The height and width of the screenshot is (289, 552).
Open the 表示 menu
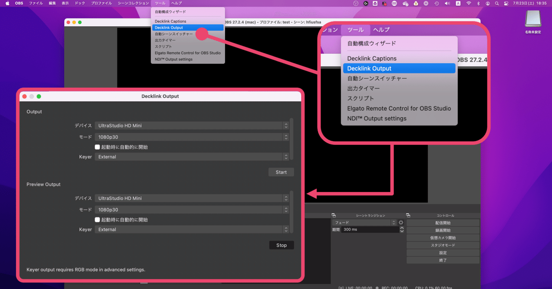[65, 3]
